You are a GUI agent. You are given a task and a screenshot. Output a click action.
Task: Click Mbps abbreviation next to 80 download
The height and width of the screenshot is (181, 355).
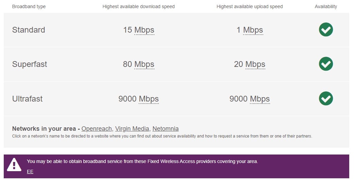(144, 65)
